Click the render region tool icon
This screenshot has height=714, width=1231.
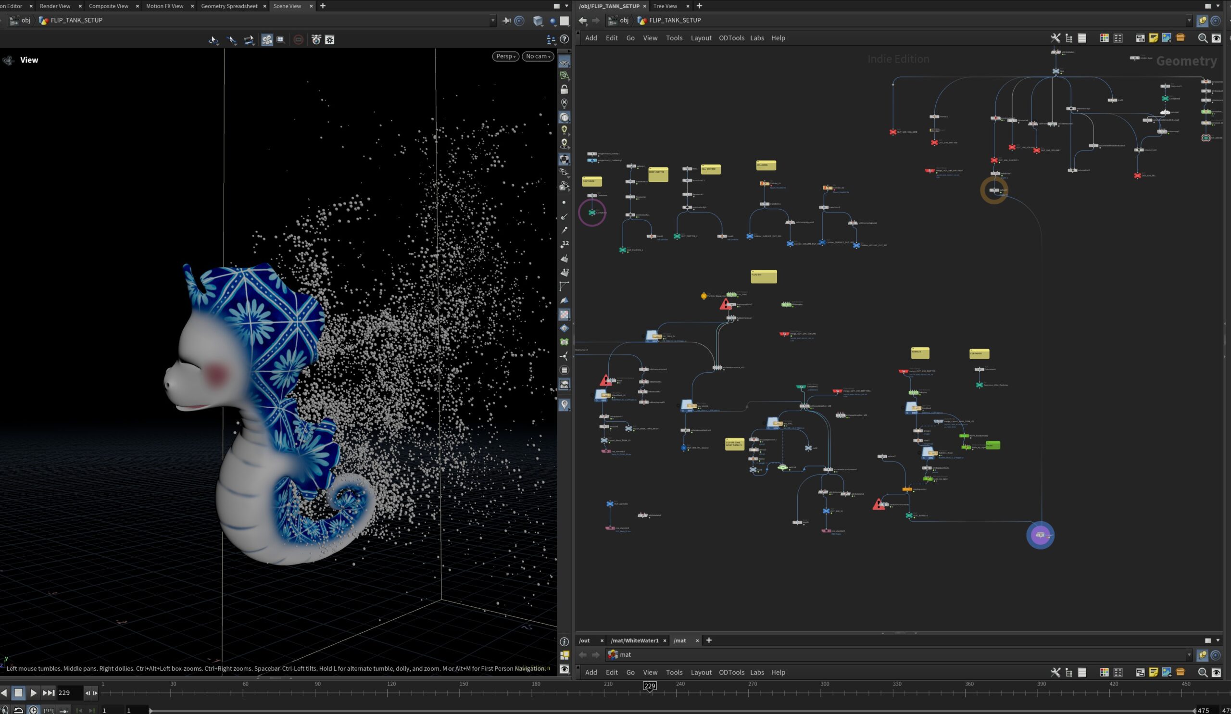(x=280, y=39)
